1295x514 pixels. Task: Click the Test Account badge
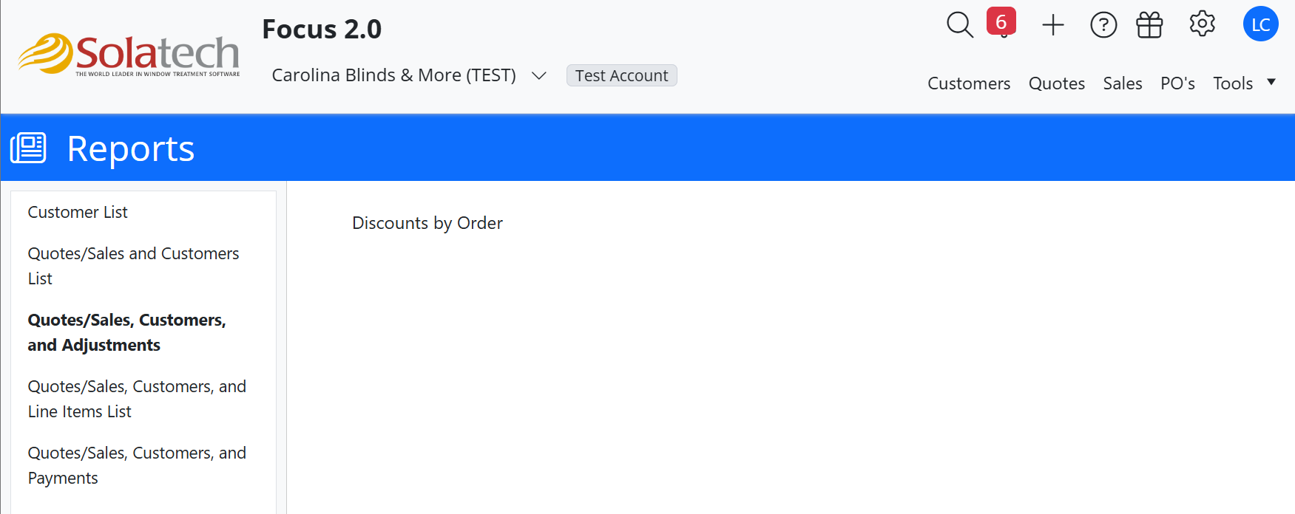tap(621, 75)
